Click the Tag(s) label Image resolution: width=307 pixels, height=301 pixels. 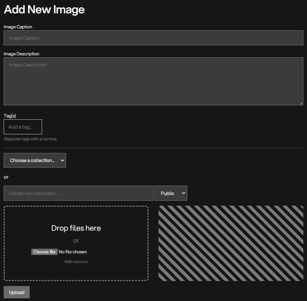click(10, 116)
